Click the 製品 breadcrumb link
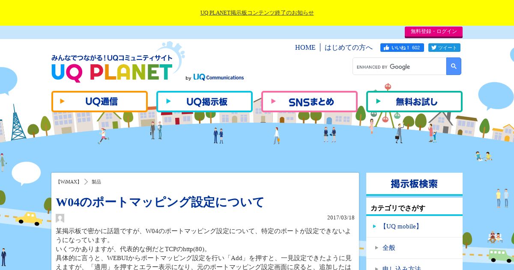The image size is (514, 270). 96,182
